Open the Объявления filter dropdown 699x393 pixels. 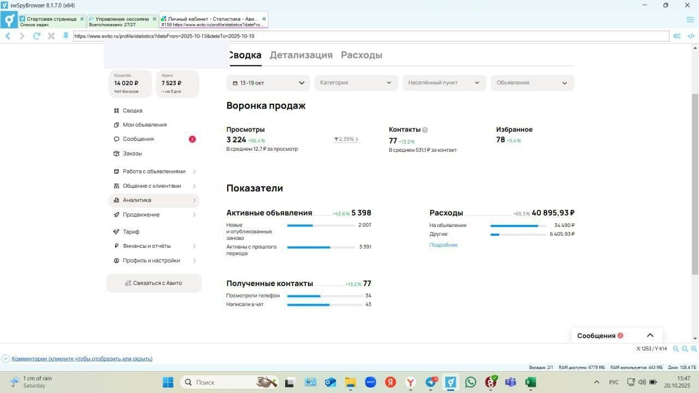[x=532, y=83]
